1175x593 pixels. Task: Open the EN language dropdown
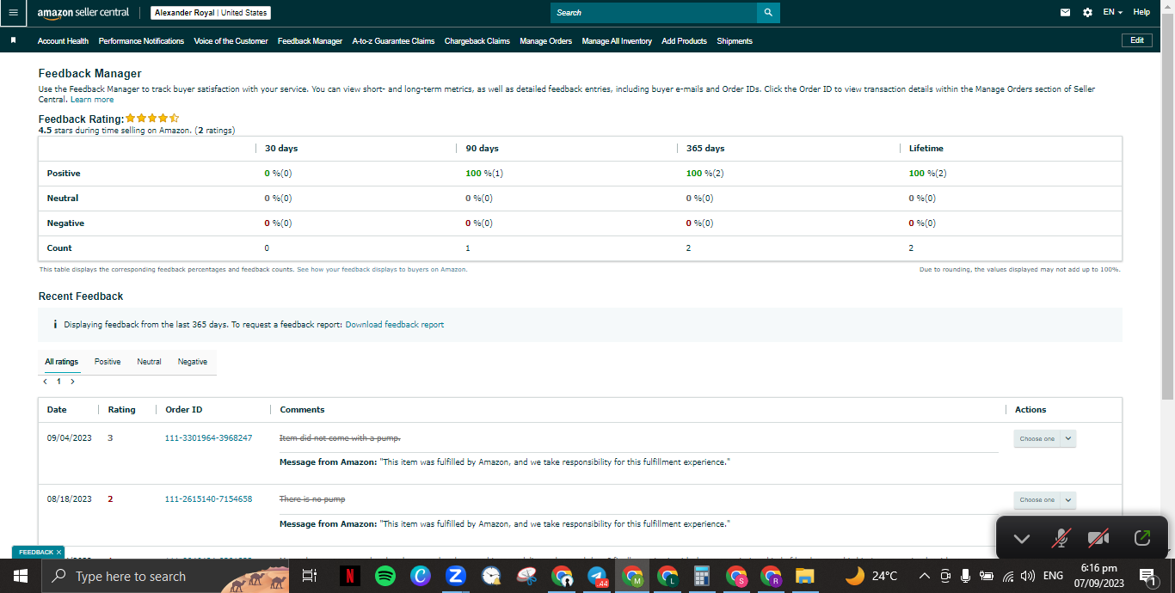coord(1113,13)
